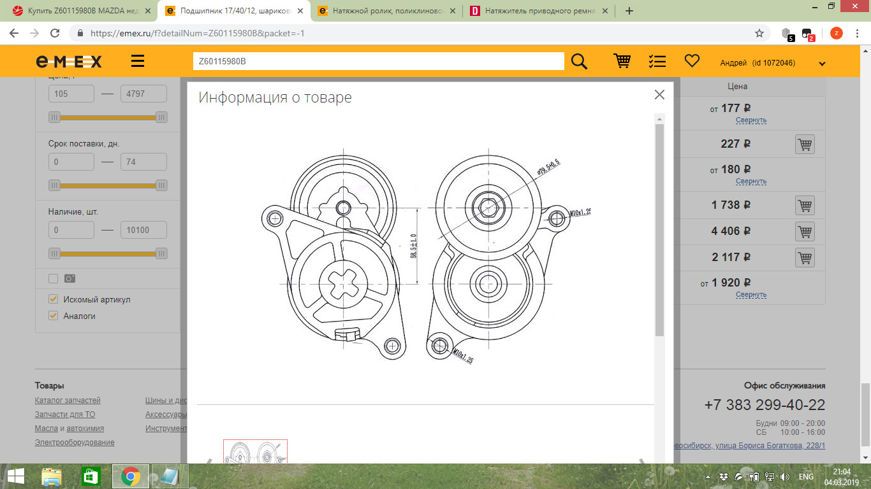Open Chrome menu three dots
Screen dimensions: 871x489
[x=858, y=33]
